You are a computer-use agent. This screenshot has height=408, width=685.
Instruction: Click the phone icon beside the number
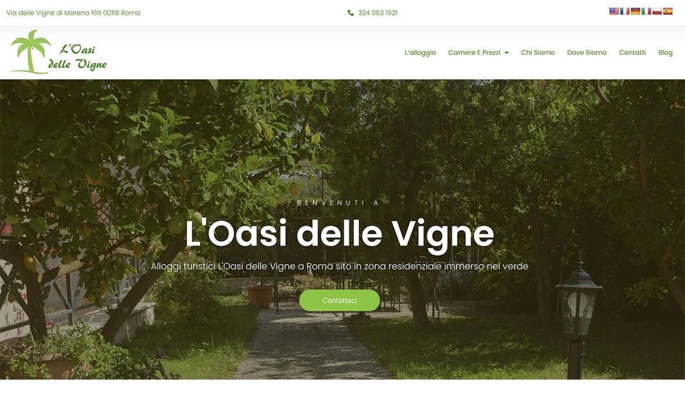[351, 13]
